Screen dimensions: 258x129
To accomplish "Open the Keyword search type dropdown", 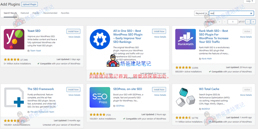I will click(x=201, y=13).
